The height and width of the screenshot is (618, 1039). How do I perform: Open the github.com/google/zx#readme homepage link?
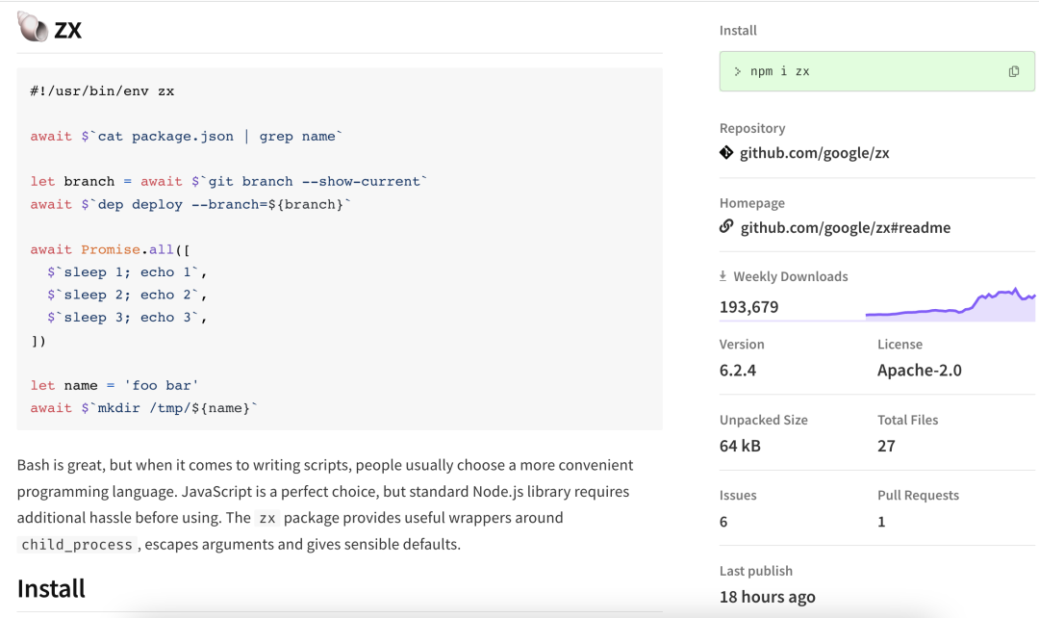[x=845, y=228]
